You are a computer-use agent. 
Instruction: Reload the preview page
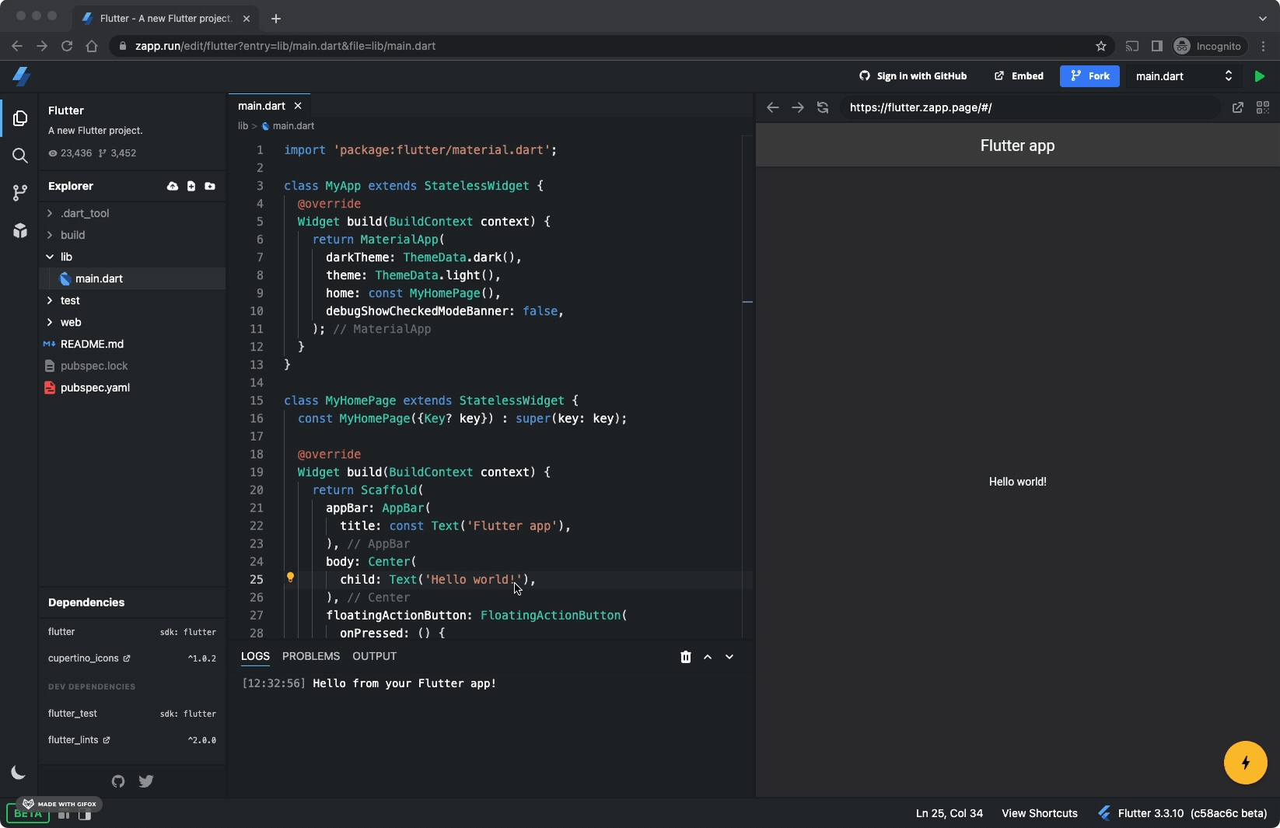click(823, 107)
